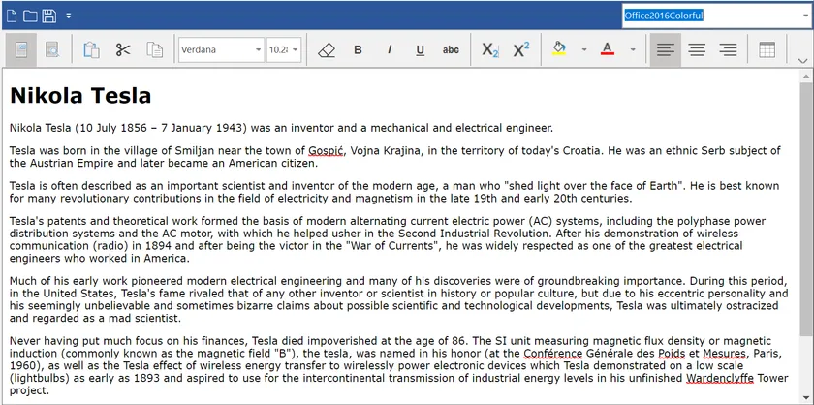Cut selection with the scissors icon
The image size is (814, 405).
tap(123, 49)
